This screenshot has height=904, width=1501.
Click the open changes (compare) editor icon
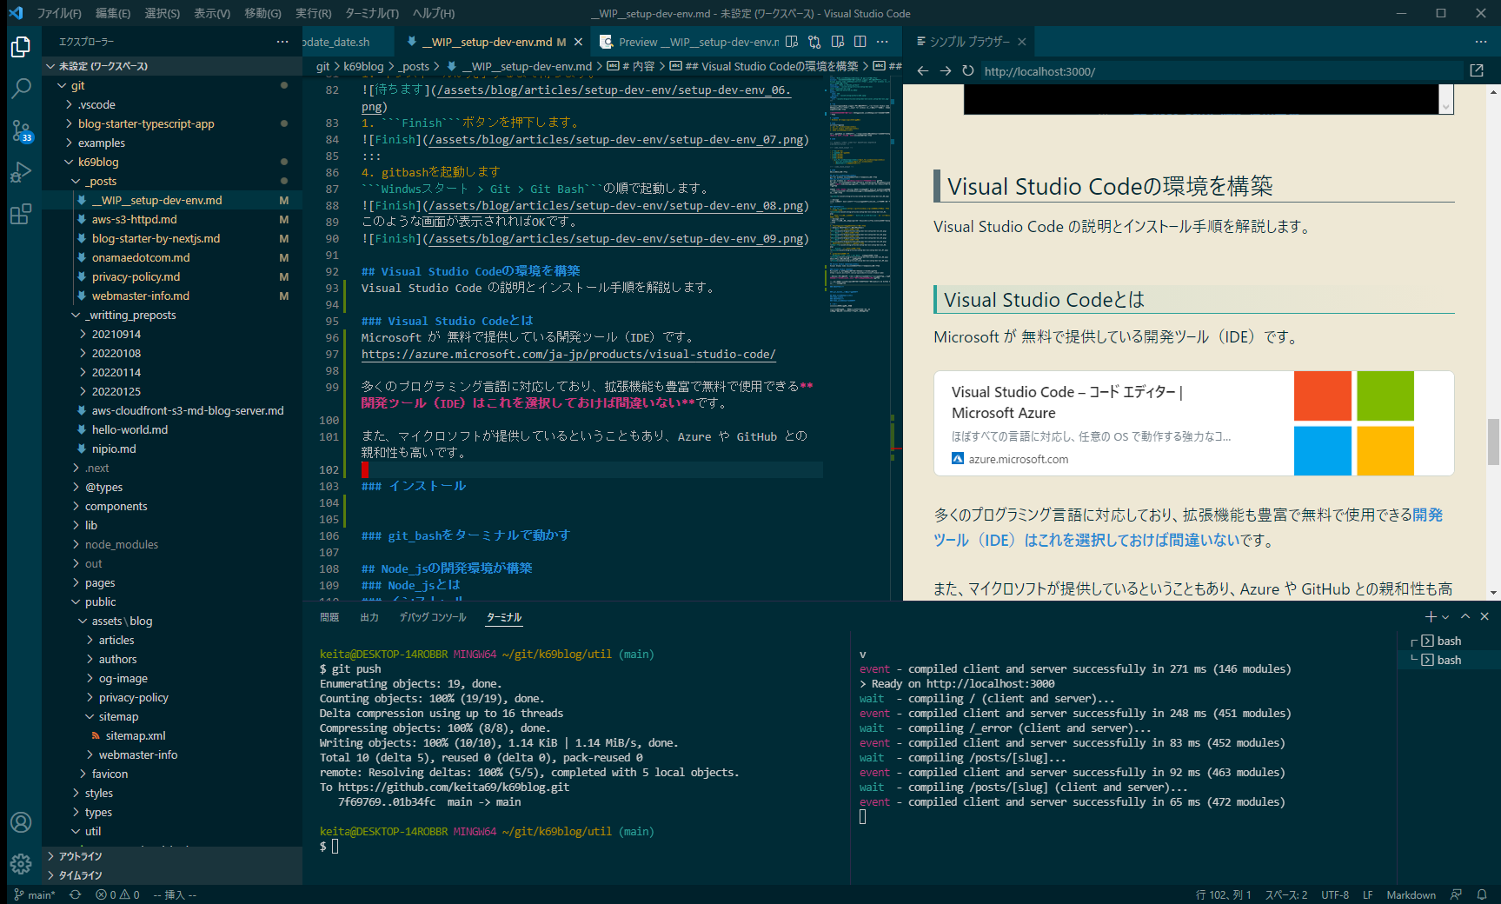[x=814, y=42]
